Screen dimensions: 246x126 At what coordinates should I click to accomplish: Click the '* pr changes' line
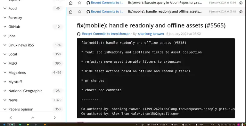tap(93, 81)
